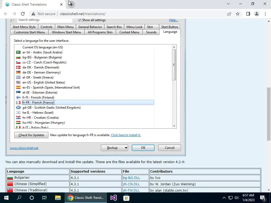The height and width of the screenshot is (203, 271).
Task: Open Chrome three-dot menu
Action: click(265, 14)
